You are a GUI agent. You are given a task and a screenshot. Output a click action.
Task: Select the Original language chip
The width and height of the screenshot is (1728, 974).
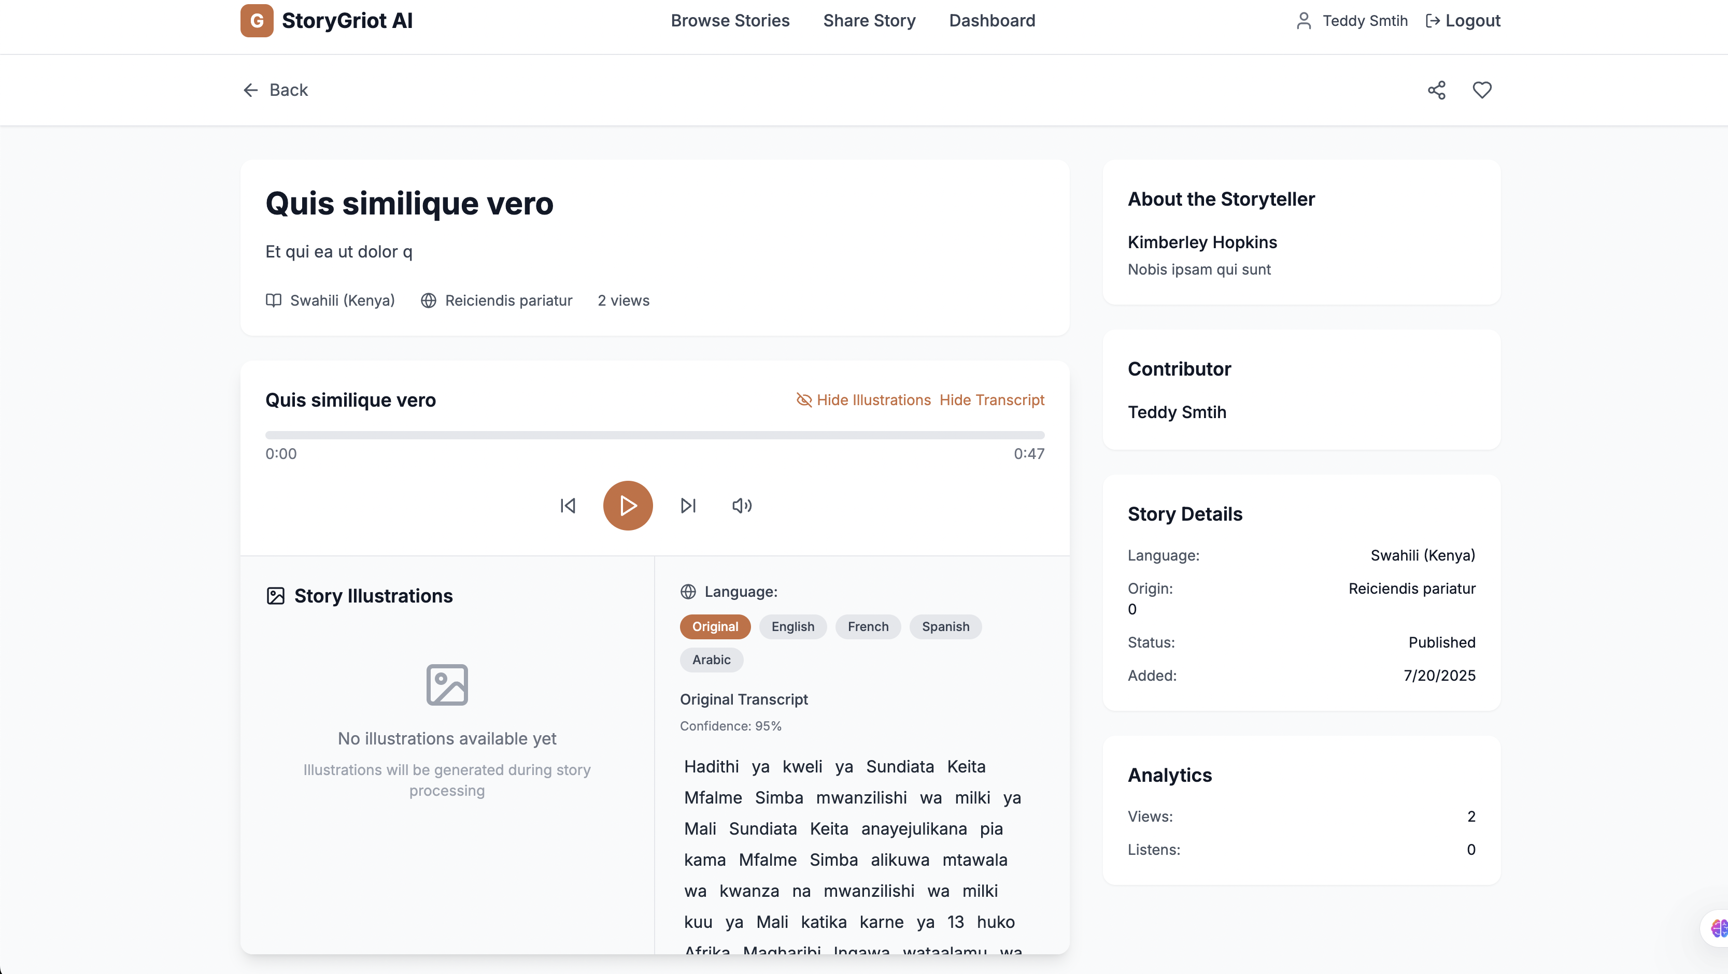(x=714, y=627)
